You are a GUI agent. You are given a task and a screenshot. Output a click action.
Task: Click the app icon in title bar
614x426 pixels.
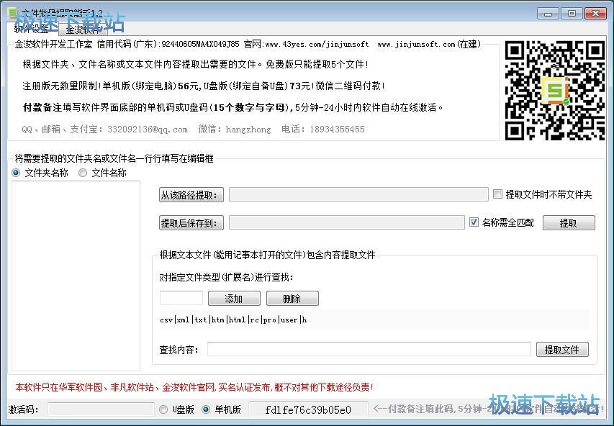coord(12,12)
